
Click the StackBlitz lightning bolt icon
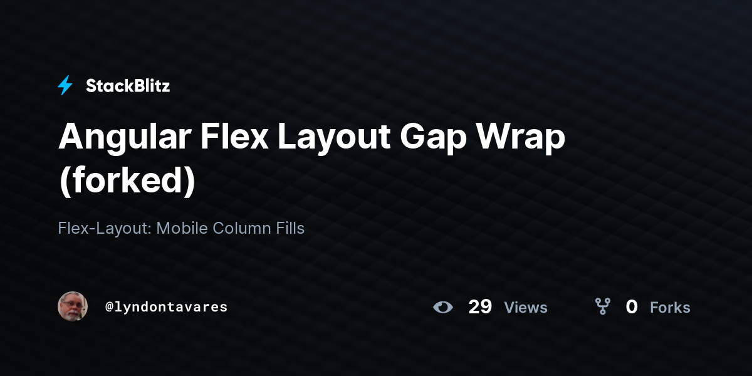[x=65, y=86]
